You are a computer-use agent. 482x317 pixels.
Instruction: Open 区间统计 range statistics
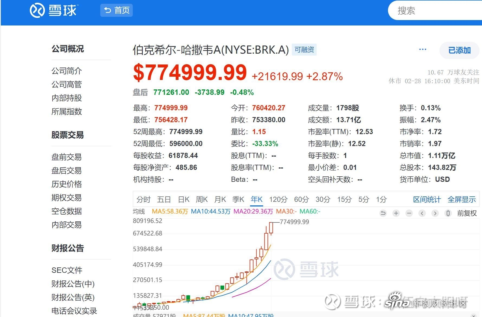point(427,199)
